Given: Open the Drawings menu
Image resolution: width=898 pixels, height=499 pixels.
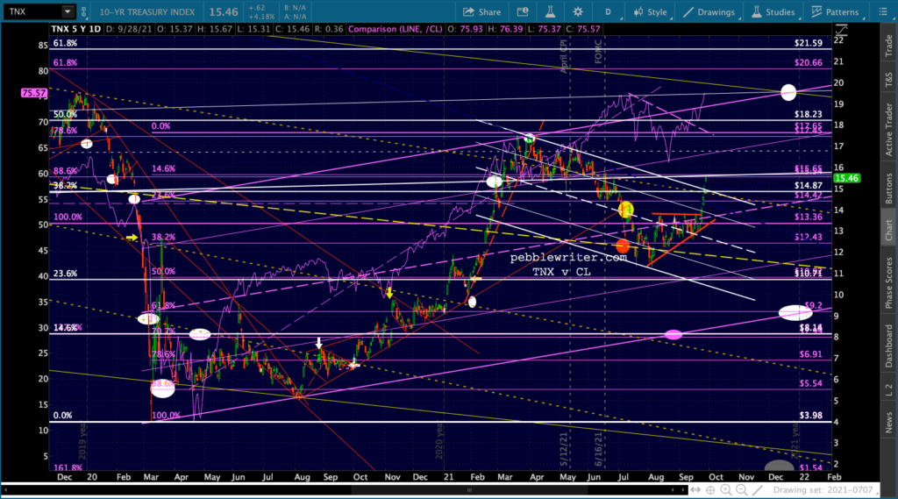Looking at the screenshot, I should pyautogui.click(x=709, y=11).
